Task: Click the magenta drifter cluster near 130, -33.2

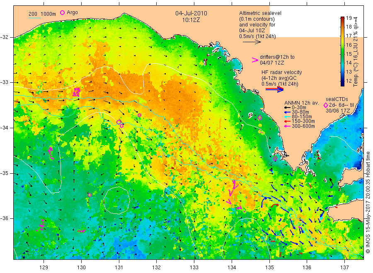Action: (x=76, y=92)
